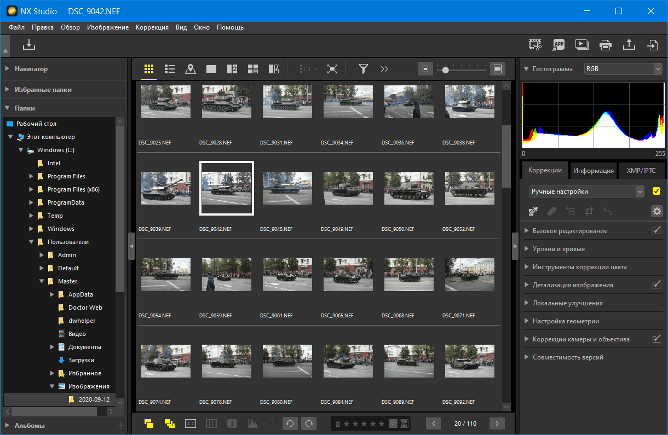Switch to thumbnail list view
This screenshot has width=668, height=435.
click(170, 69)
